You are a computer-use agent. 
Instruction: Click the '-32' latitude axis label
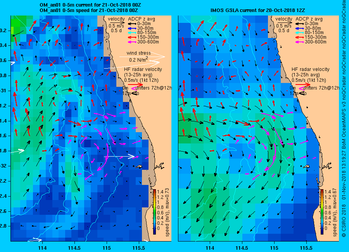(4, 166)
